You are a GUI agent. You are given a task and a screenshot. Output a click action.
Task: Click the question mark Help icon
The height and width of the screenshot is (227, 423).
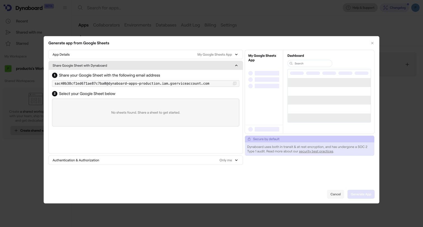point(348,8)
